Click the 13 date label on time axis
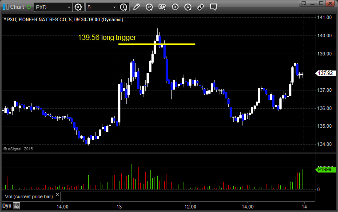Viewport: 338px width, 212px height. coord(119,207)
